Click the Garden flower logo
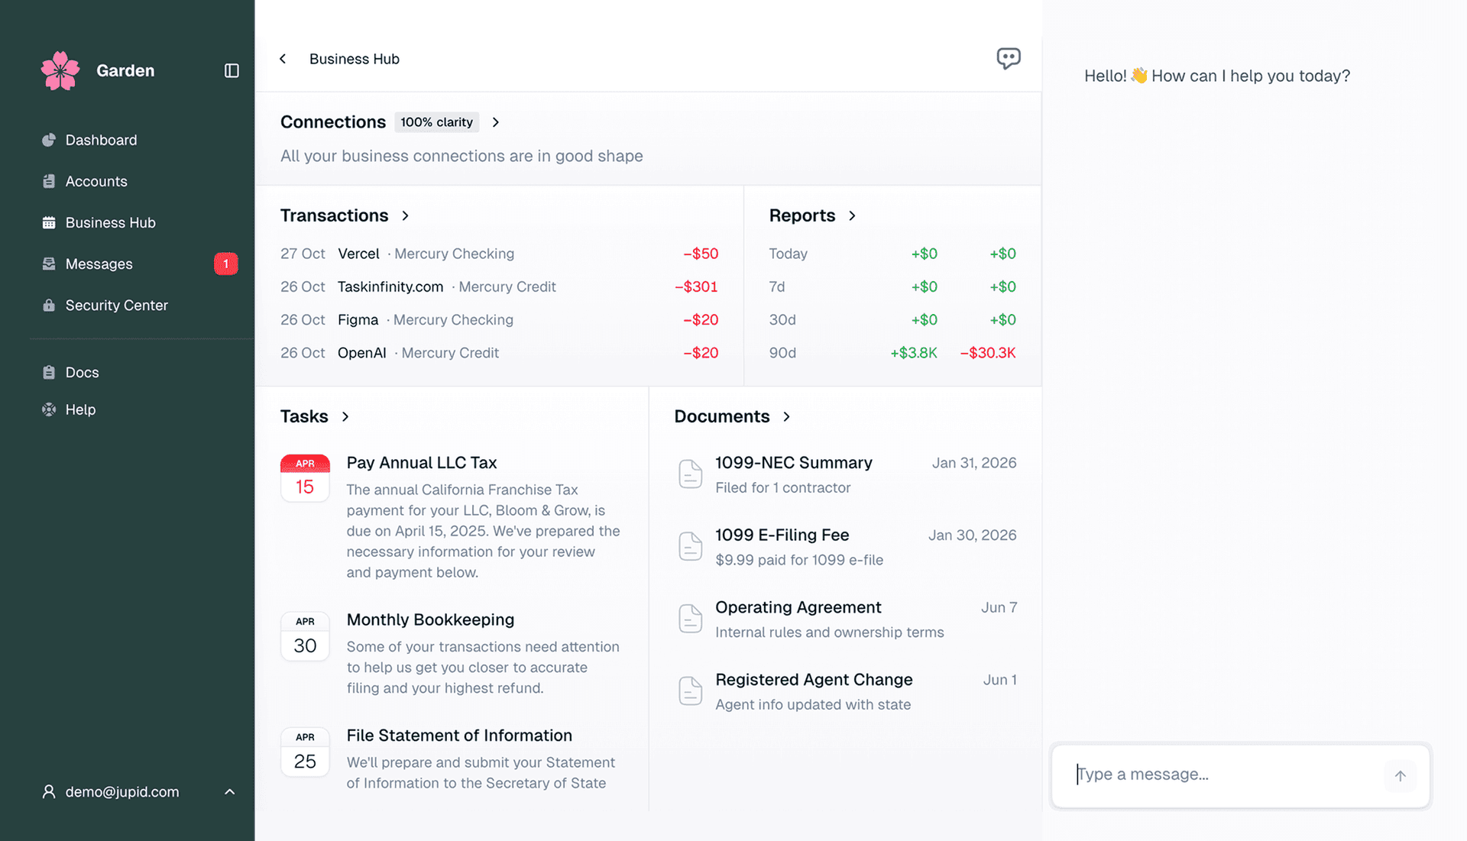The height and width of the screenshot is (841, 1467). (60, 70)
